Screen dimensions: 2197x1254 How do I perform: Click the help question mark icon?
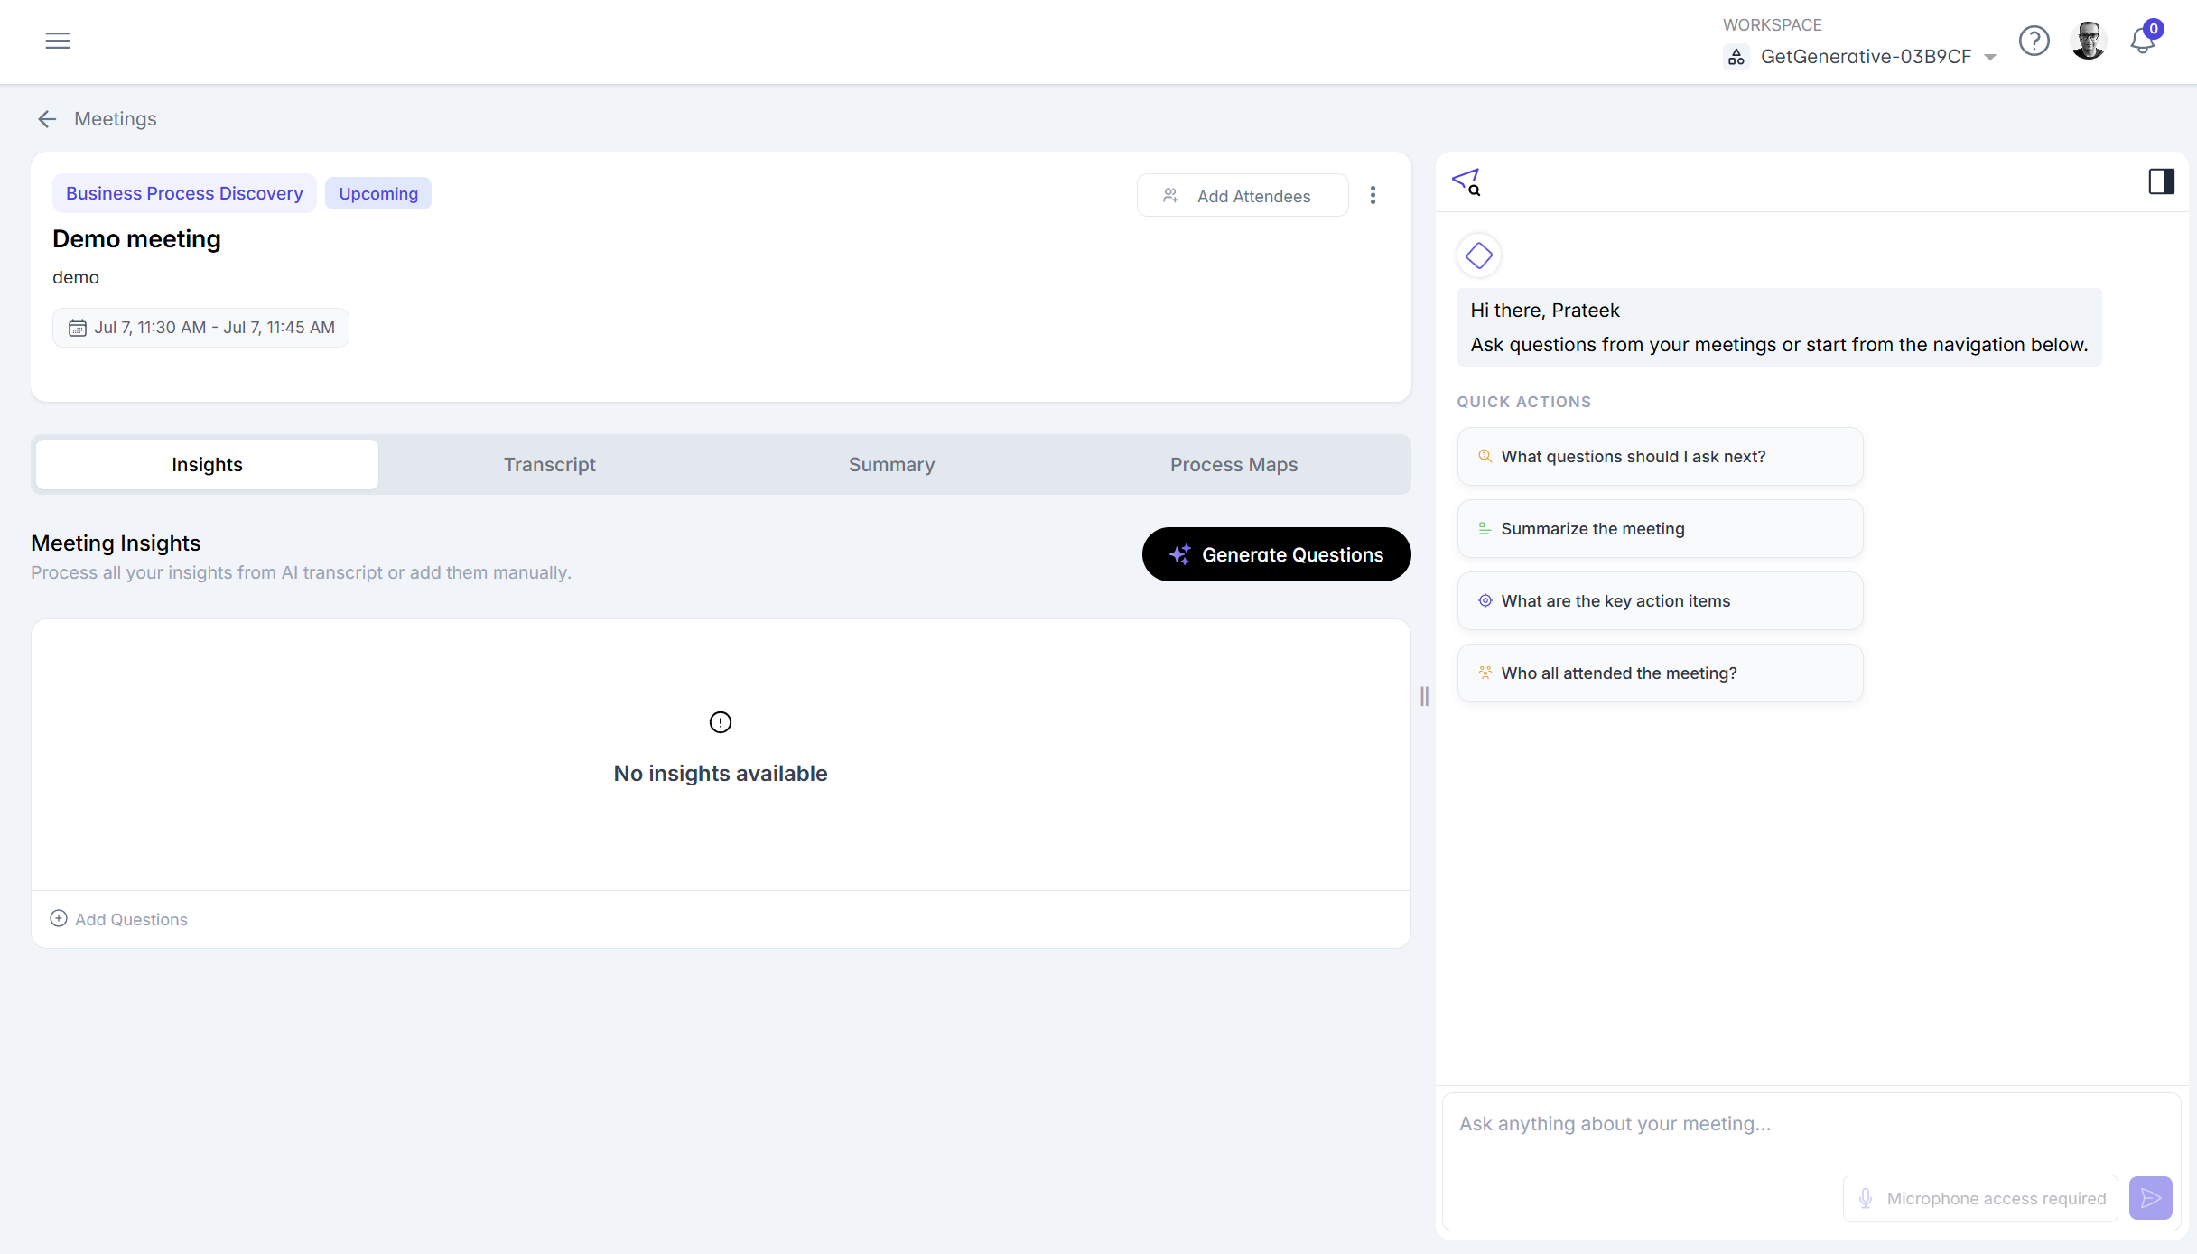tap(2034, 41)
